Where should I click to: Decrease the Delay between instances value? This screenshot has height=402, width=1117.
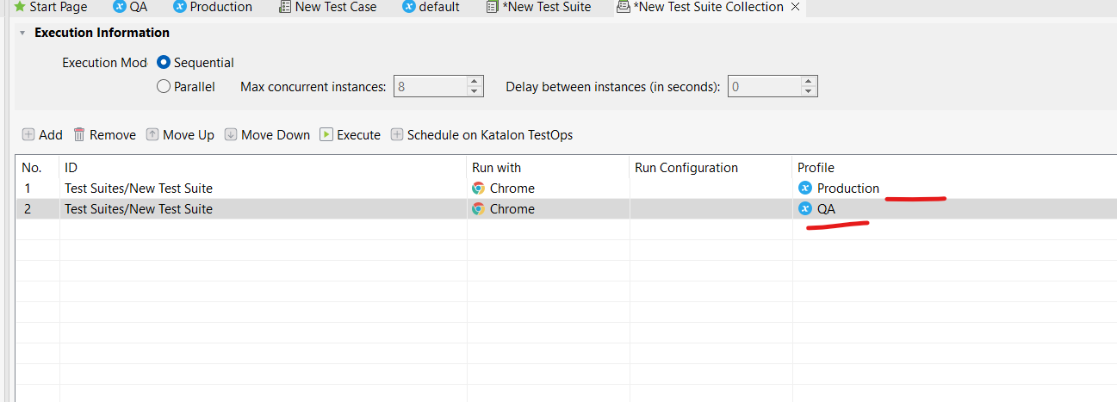[x=808, y=91]
